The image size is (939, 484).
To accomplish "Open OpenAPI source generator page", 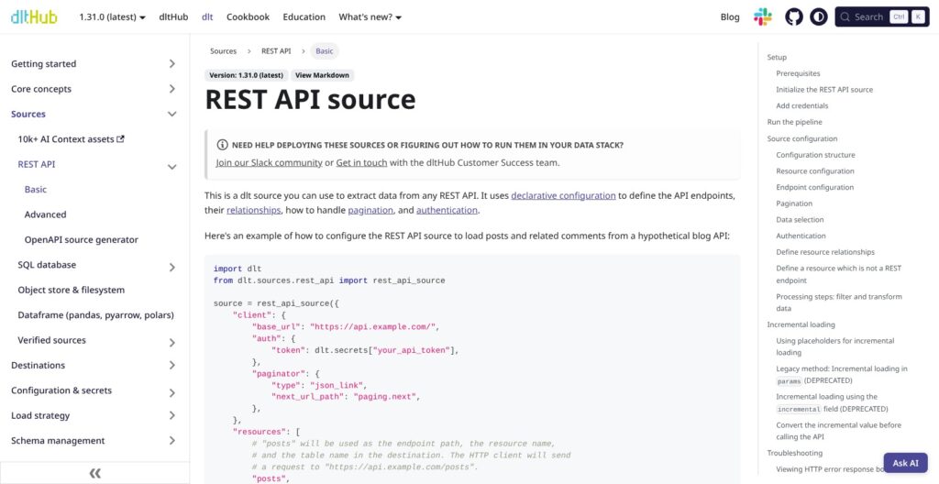I will tap(82, 239).
